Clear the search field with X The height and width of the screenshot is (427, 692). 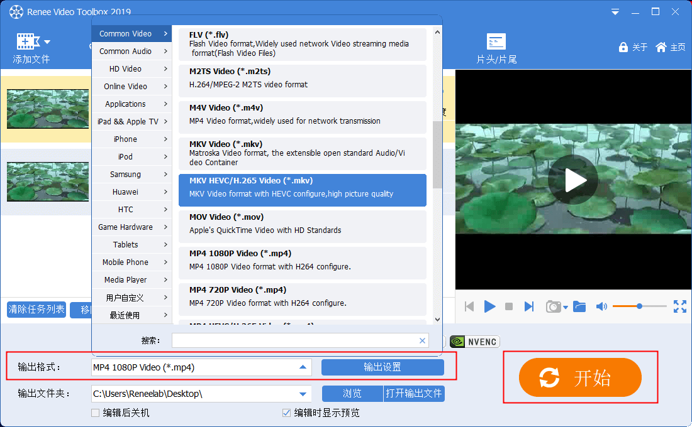tap(422, 340)
